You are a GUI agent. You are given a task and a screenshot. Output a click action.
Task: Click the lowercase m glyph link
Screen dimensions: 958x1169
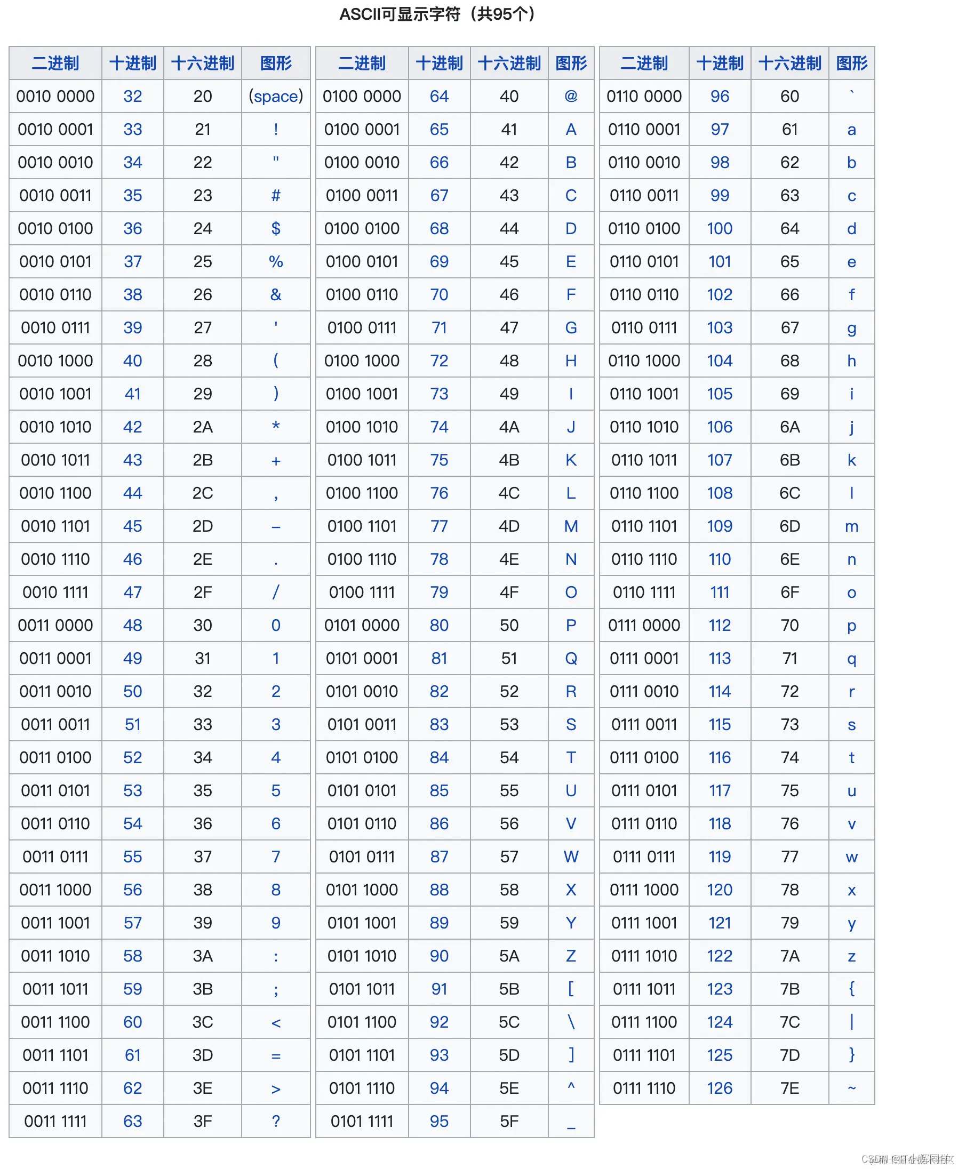(x=851, y=527)
